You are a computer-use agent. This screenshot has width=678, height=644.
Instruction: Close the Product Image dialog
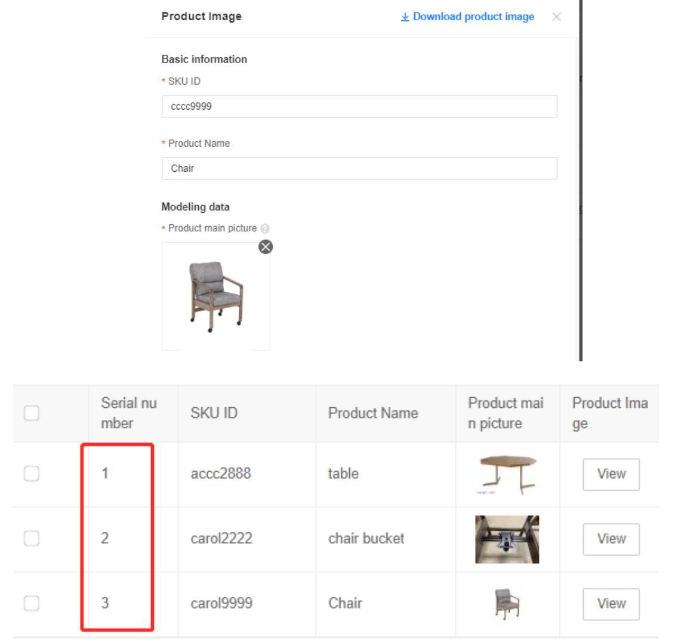[x=557, y=17]
